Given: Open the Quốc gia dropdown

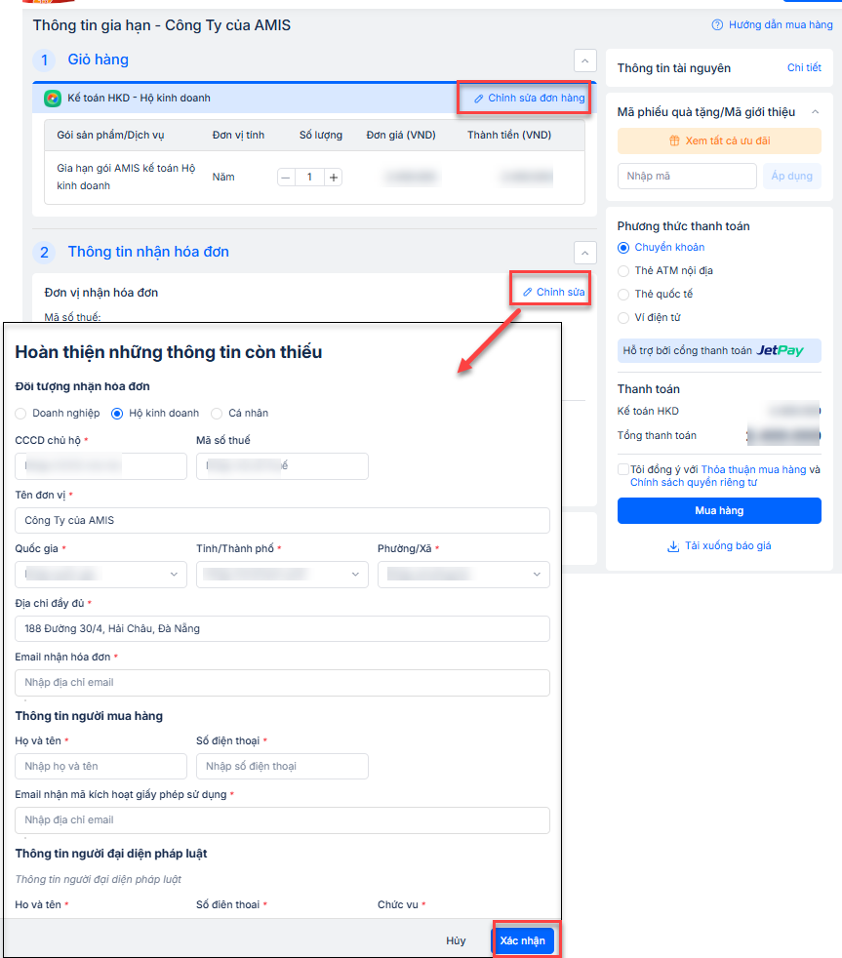Looking at the screenshot, I should (x=100, y=575).
